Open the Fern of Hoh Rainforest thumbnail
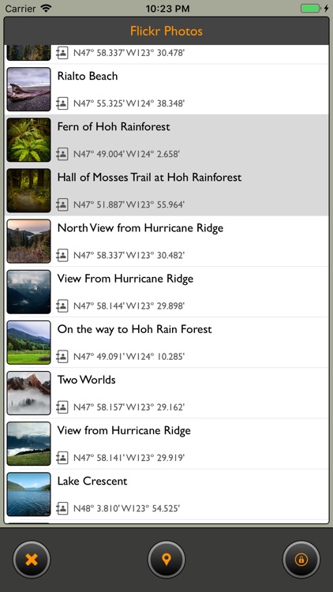Viewport: 333px width, 592px height. 28,140
